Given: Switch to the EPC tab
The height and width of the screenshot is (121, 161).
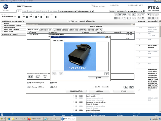Looking at the screenshot, I should [19, 11].
